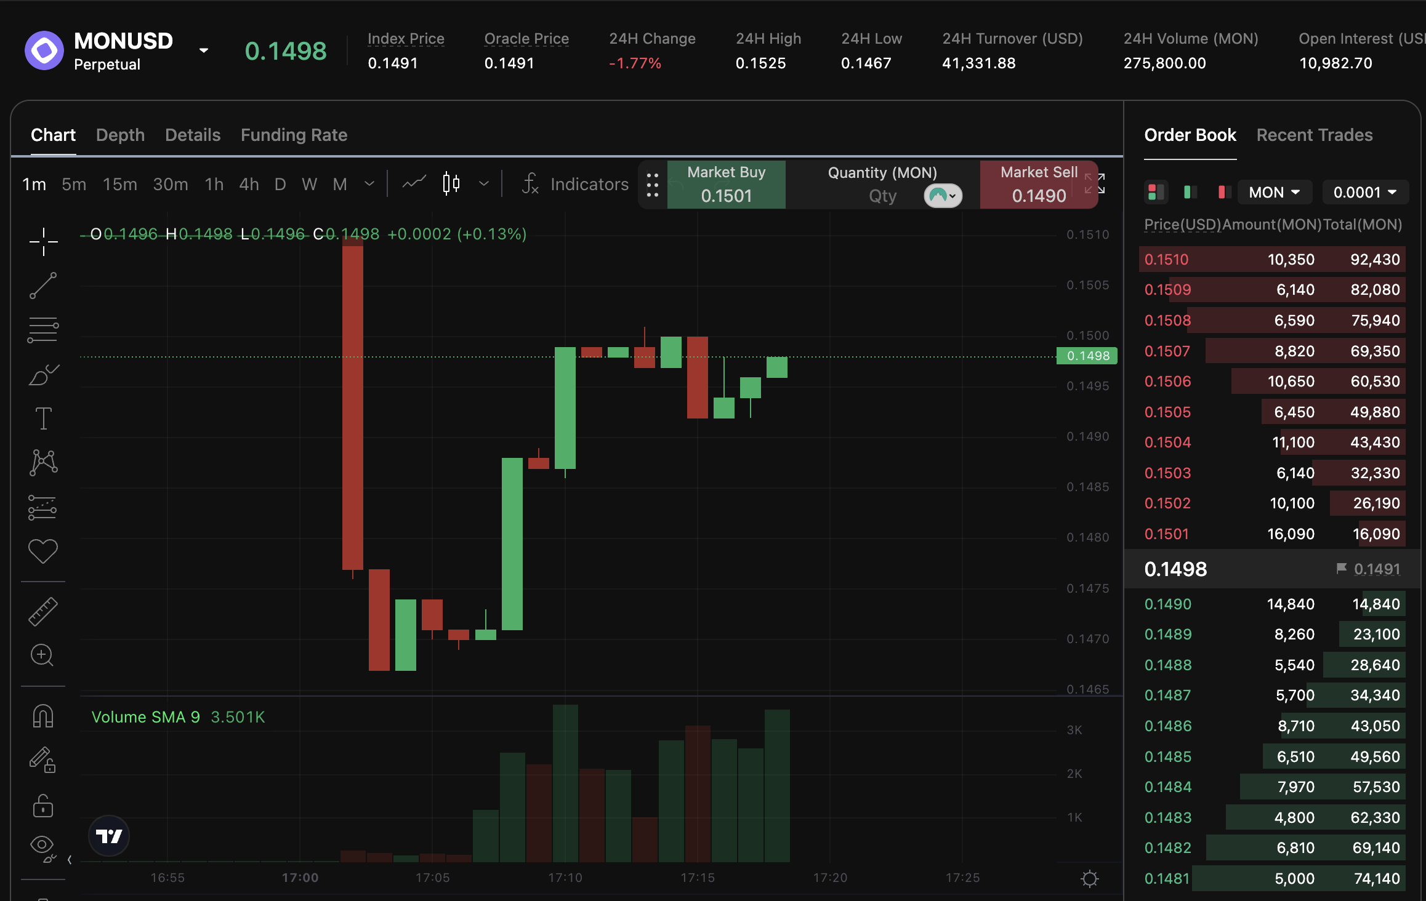
Task: Select the crosshair cursor tool
Action: tap(43, 241)
